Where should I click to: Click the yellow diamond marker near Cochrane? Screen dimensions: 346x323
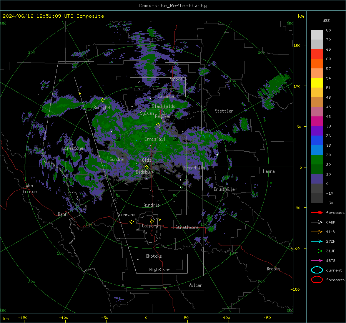point(132,222)
